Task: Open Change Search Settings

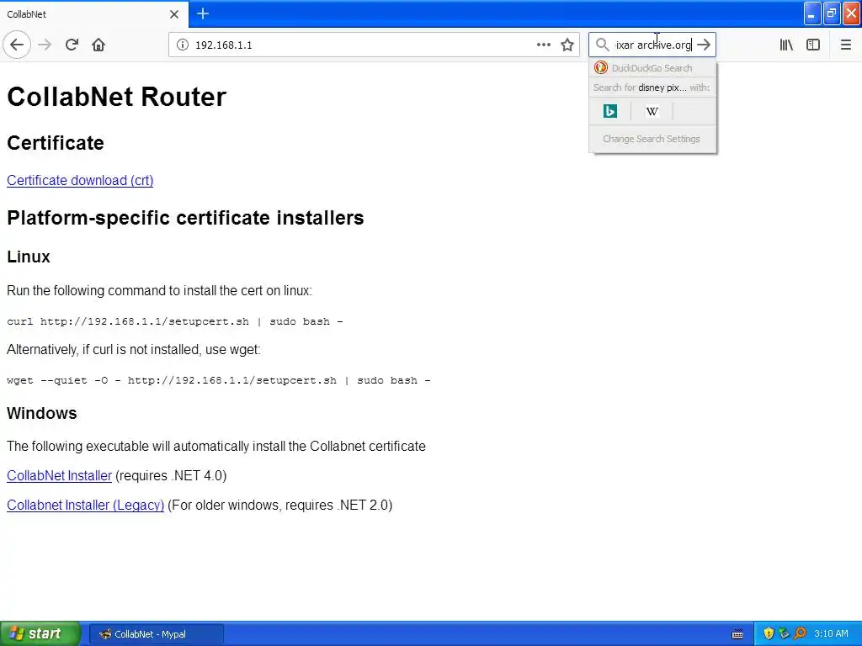Action: pos(652,139)
